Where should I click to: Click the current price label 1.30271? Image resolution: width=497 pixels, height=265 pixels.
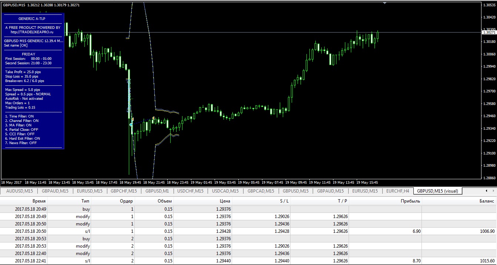tap(489, 33)
